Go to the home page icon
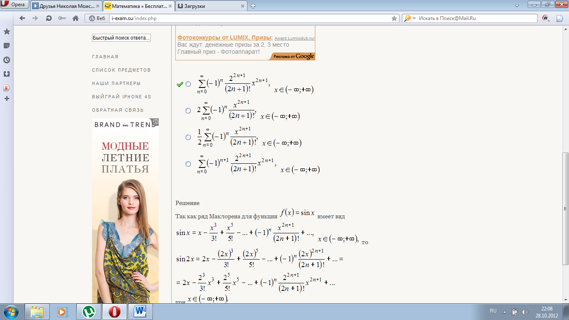The height and width of the screenshot is (320, 569). click(x=75, y=18)
